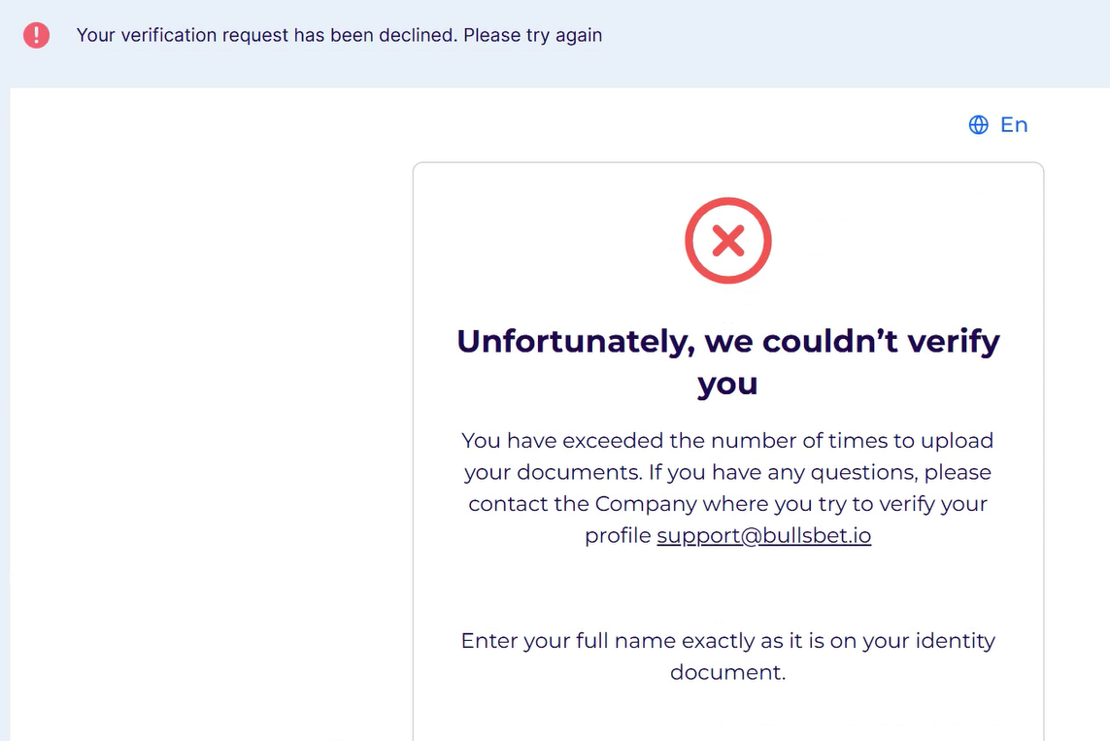Click the word "upload" in the message
This screenshot has width=1110, height=741.
point(958,441)
